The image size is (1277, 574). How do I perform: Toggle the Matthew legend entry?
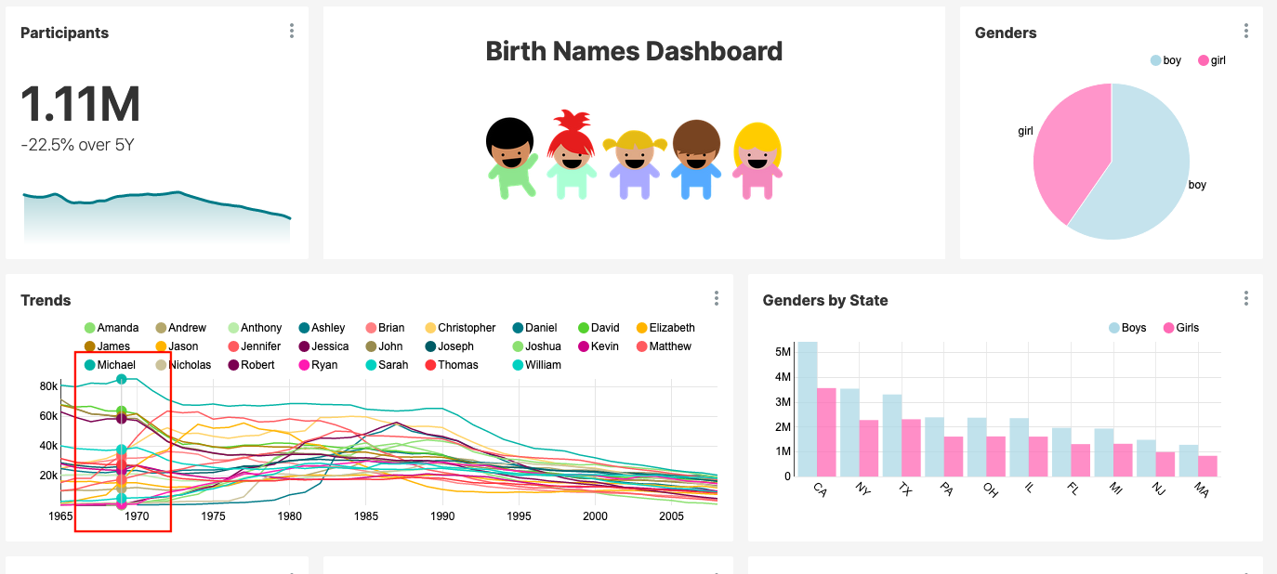(x=664, y=346)
